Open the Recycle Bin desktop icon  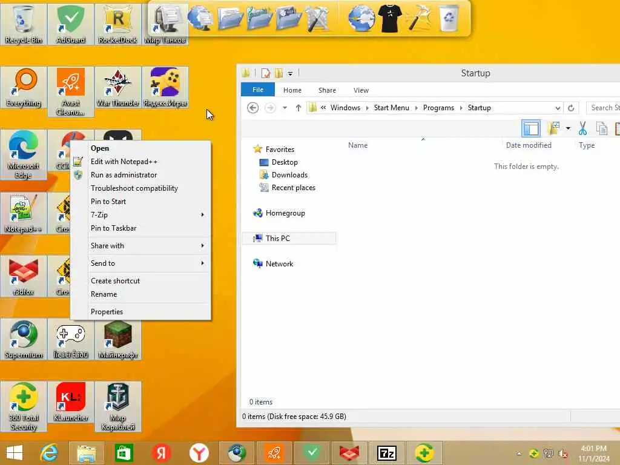(24, 24)
